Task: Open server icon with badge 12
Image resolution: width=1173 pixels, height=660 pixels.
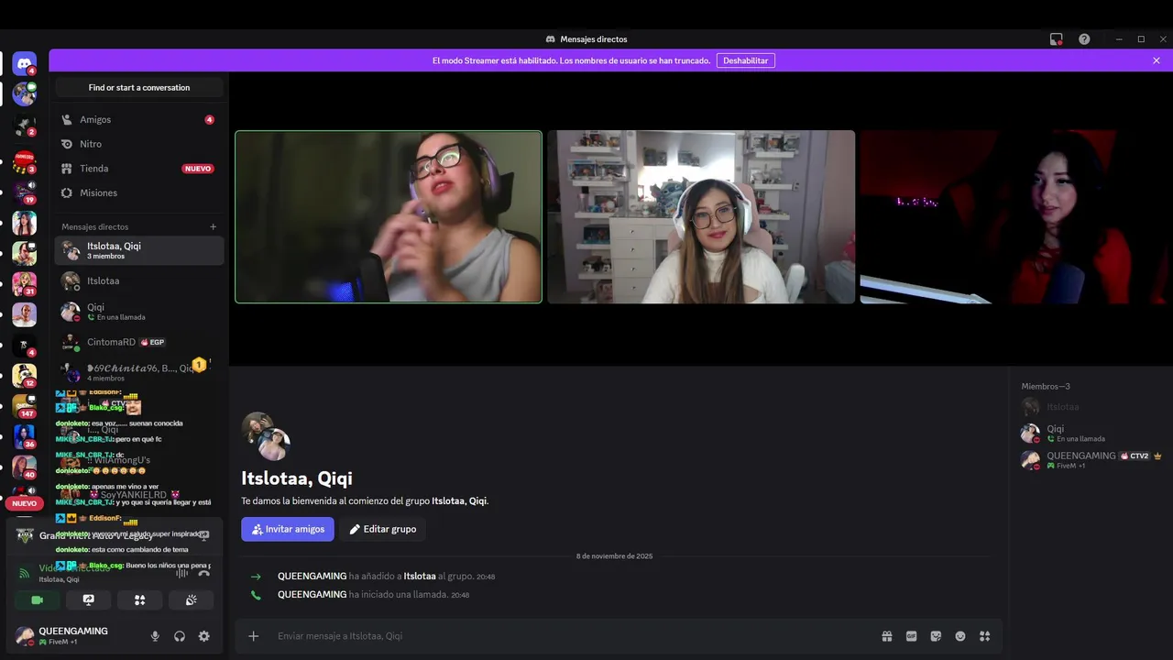Action: coord(25,376)
